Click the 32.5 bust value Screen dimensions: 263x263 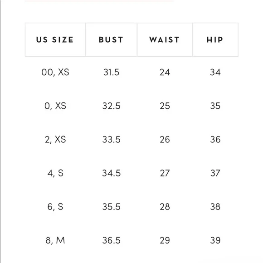click(x=111, y=106)
